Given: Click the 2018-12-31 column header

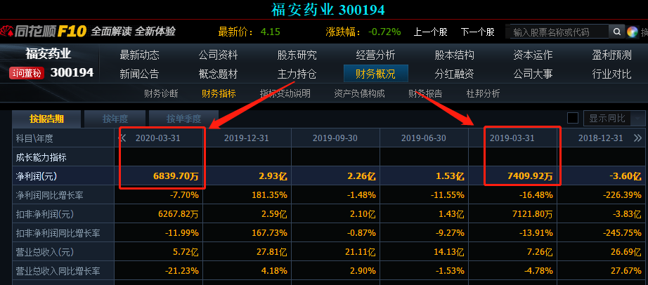Looking at the screenshot, I should [x=600, y=138].
